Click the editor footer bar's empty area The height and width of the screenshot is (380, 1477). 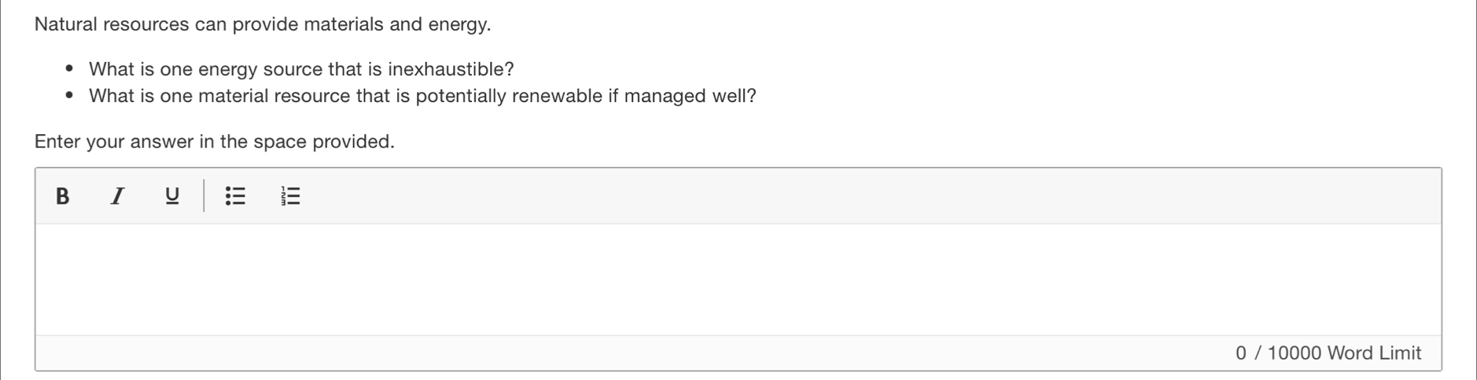(x=629, y=353)
